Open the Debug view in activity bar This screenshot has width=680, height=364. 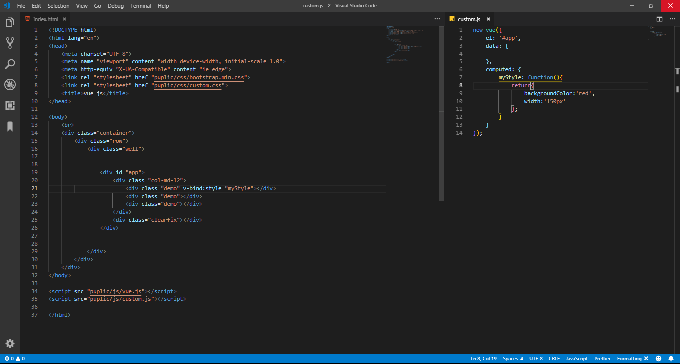coord(10,85)
